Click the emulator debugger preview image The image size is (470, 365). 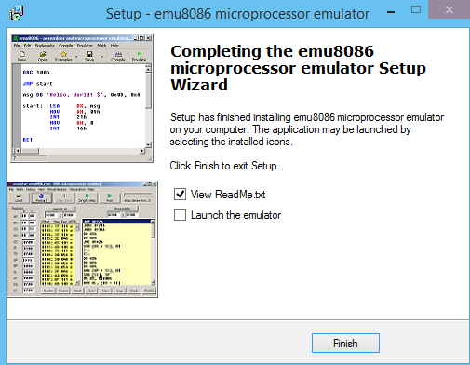(x=83, y=239)
